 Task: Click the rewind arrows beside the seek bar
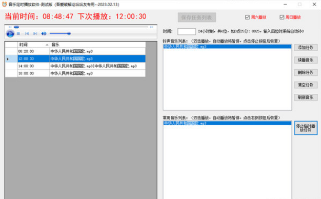click(10, 27)
